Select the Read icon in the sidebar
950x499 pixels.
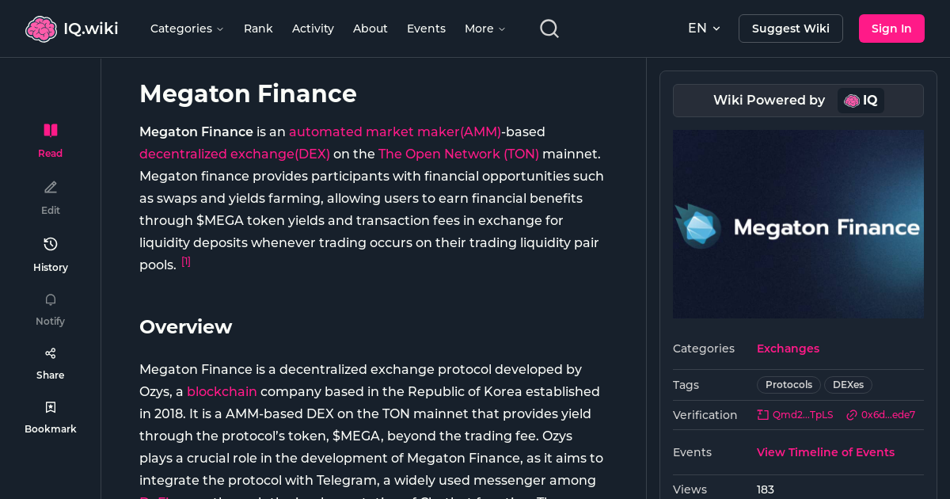50,130
